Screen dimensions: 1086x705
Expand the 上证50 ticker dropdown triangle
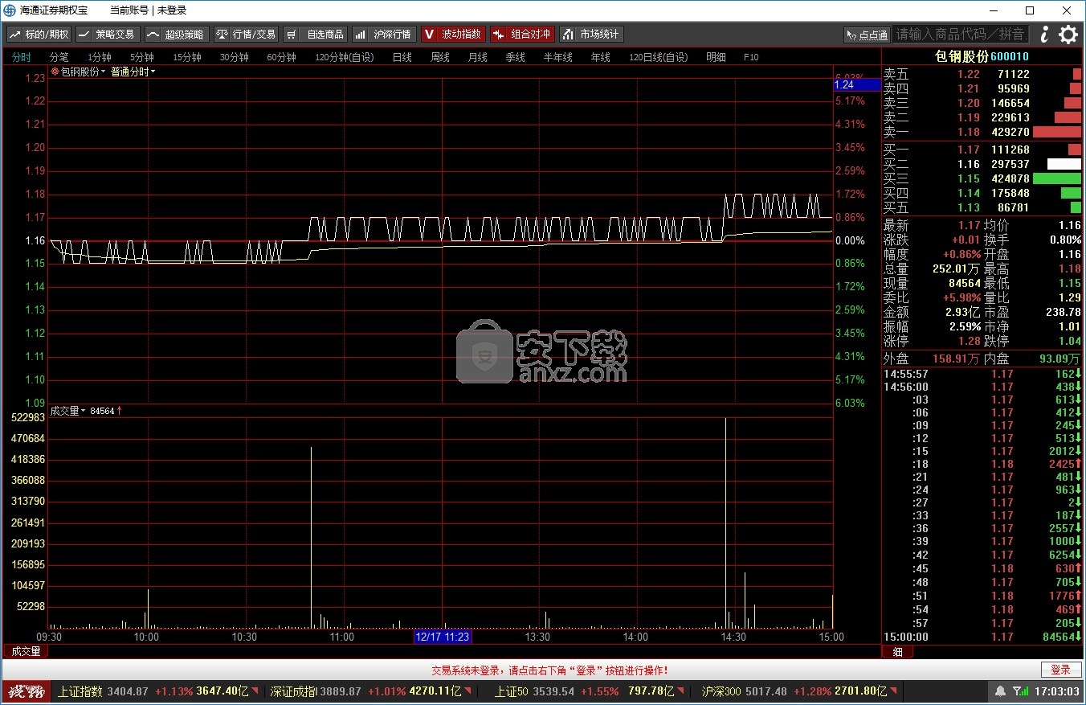coord(680,691)
